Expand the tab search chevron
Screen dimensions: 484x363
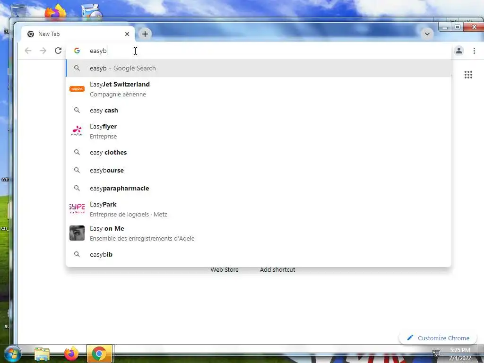click(427, 34)
